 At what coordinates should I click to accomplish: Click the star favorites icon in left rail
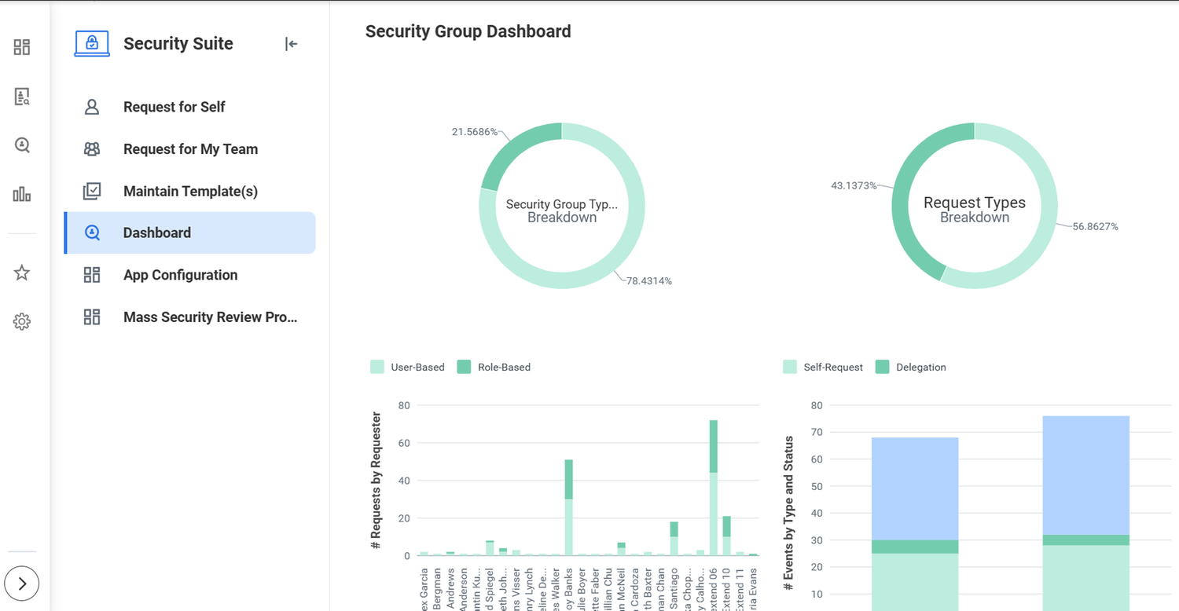click(x=21, y=273)
